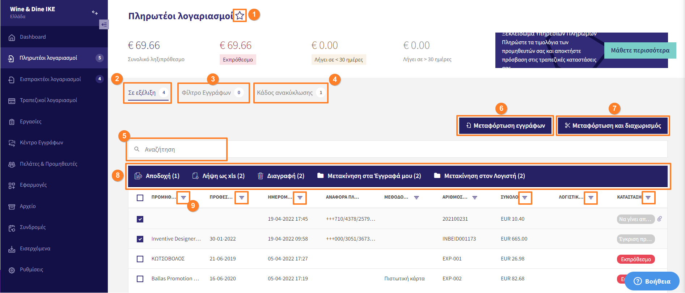Switch to Φίλτρο Εγγράφων tab
The height and width of the screenshot is (293, 685).
pos(213,93)
